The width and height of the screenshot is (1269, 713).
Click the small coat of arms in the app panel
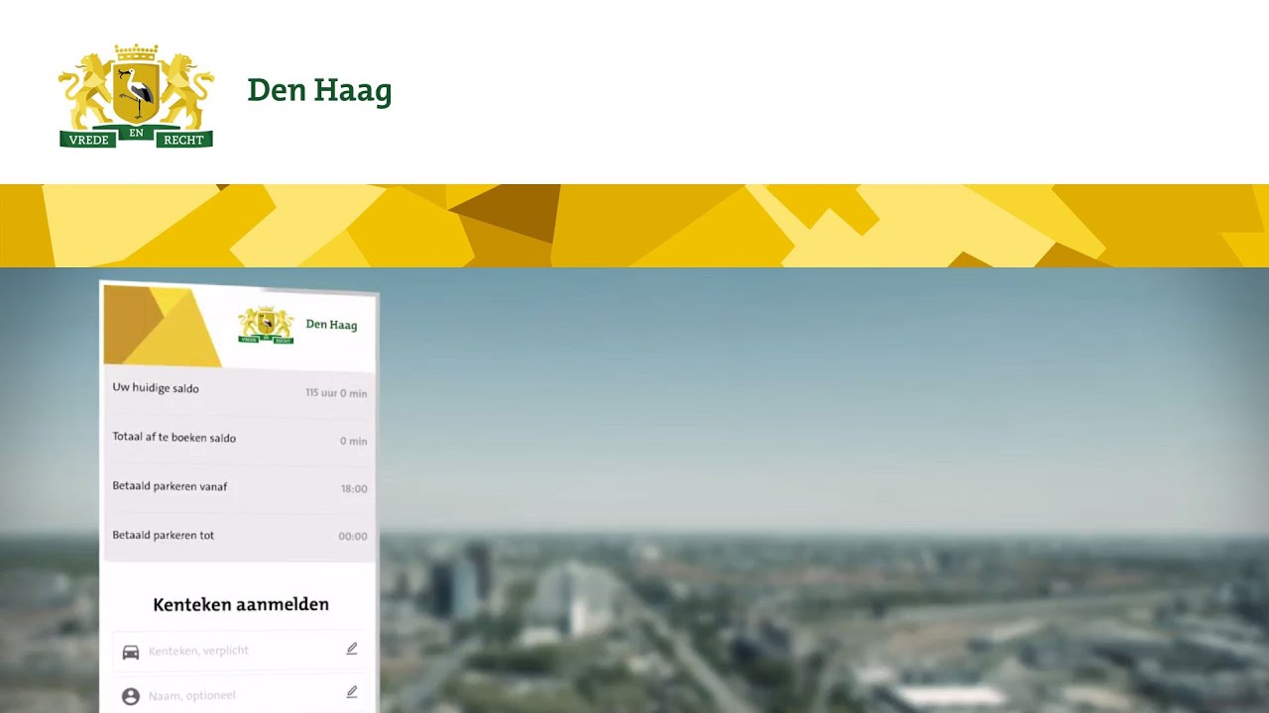[266, 325]
